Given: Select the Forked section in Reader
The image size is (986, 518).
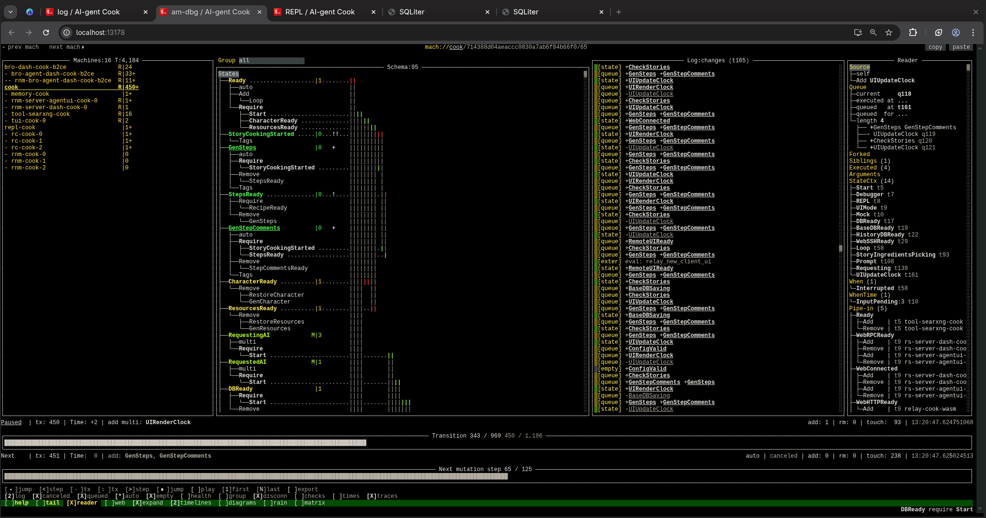Looking at the screenshot, I should tap(860, 154).
